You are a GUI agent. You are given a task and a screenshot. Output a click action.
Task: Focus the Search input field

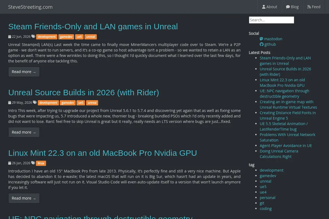click(x=271, y=20)
